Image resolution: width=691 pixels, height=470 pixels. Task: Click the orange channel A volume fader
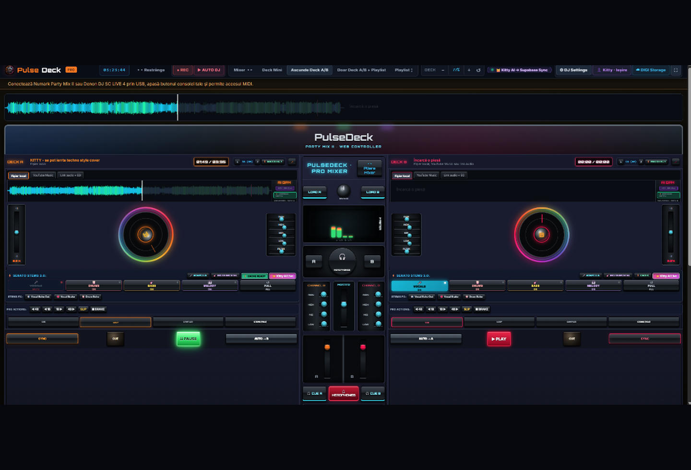pyautogui.click(x=327, y=347)
